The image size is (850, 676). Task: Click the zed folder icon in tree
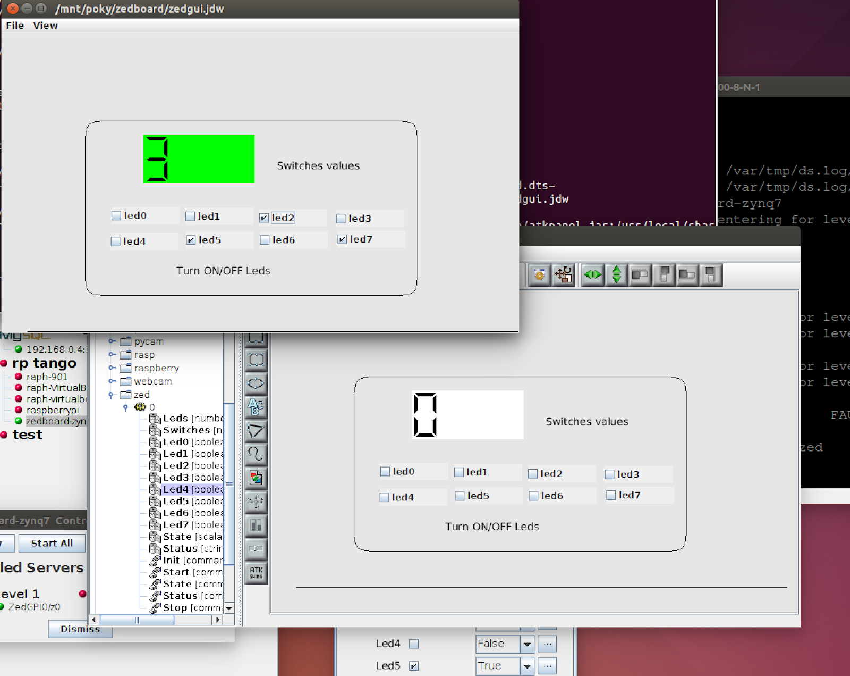(125, 395)
